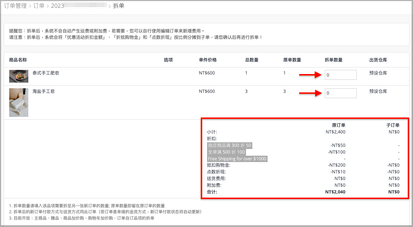This screenshot has width=413, height=227.
Task: Click the reminder line starting with 提醒您
Action: (107, 31)
